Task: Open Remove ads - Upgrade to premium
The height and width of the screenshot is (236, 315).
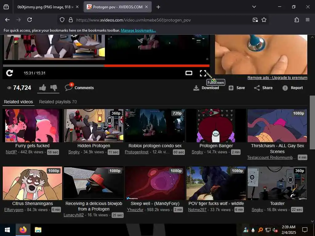Action: pyautogui.click(x=277, y=78)
